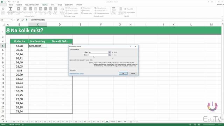Screen dimensions: 224x126
Task: Click the macro recording icon in status bar
Action: [23, 125]
